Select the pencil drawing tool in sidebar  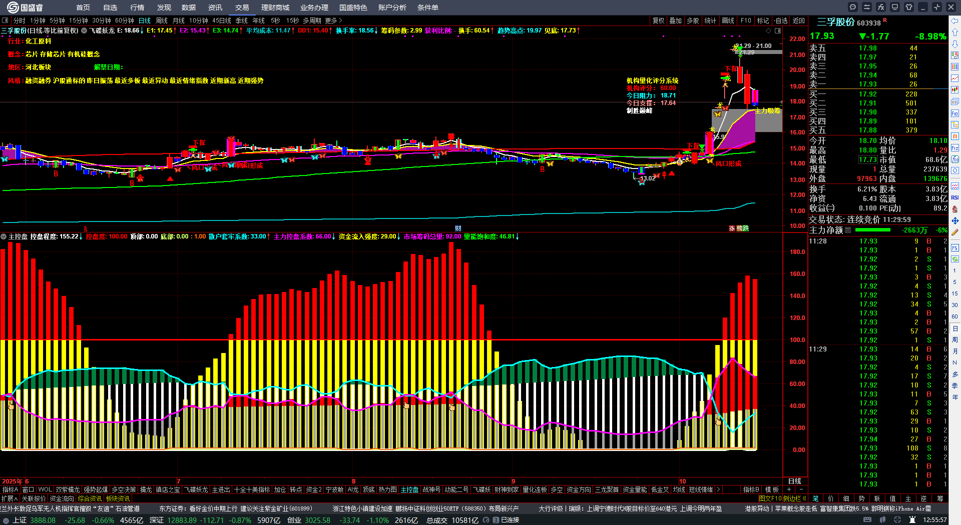click(x=955, y=232)
